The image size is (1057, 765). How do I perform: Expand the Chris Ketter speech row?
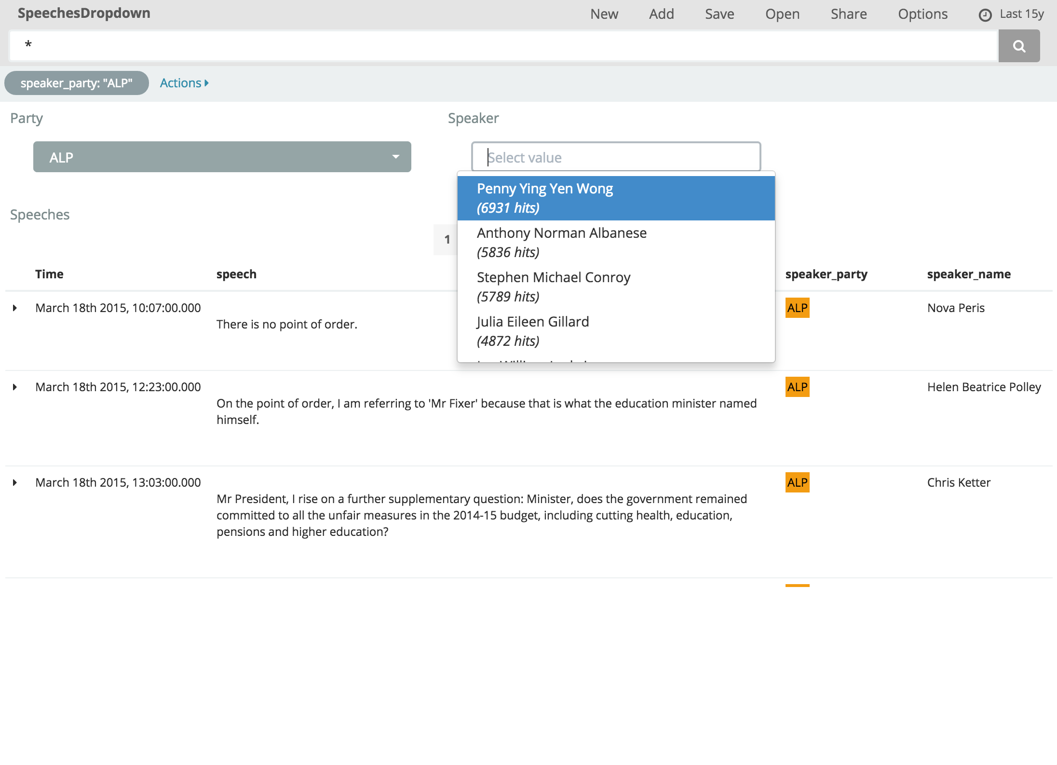click(15, 482)
